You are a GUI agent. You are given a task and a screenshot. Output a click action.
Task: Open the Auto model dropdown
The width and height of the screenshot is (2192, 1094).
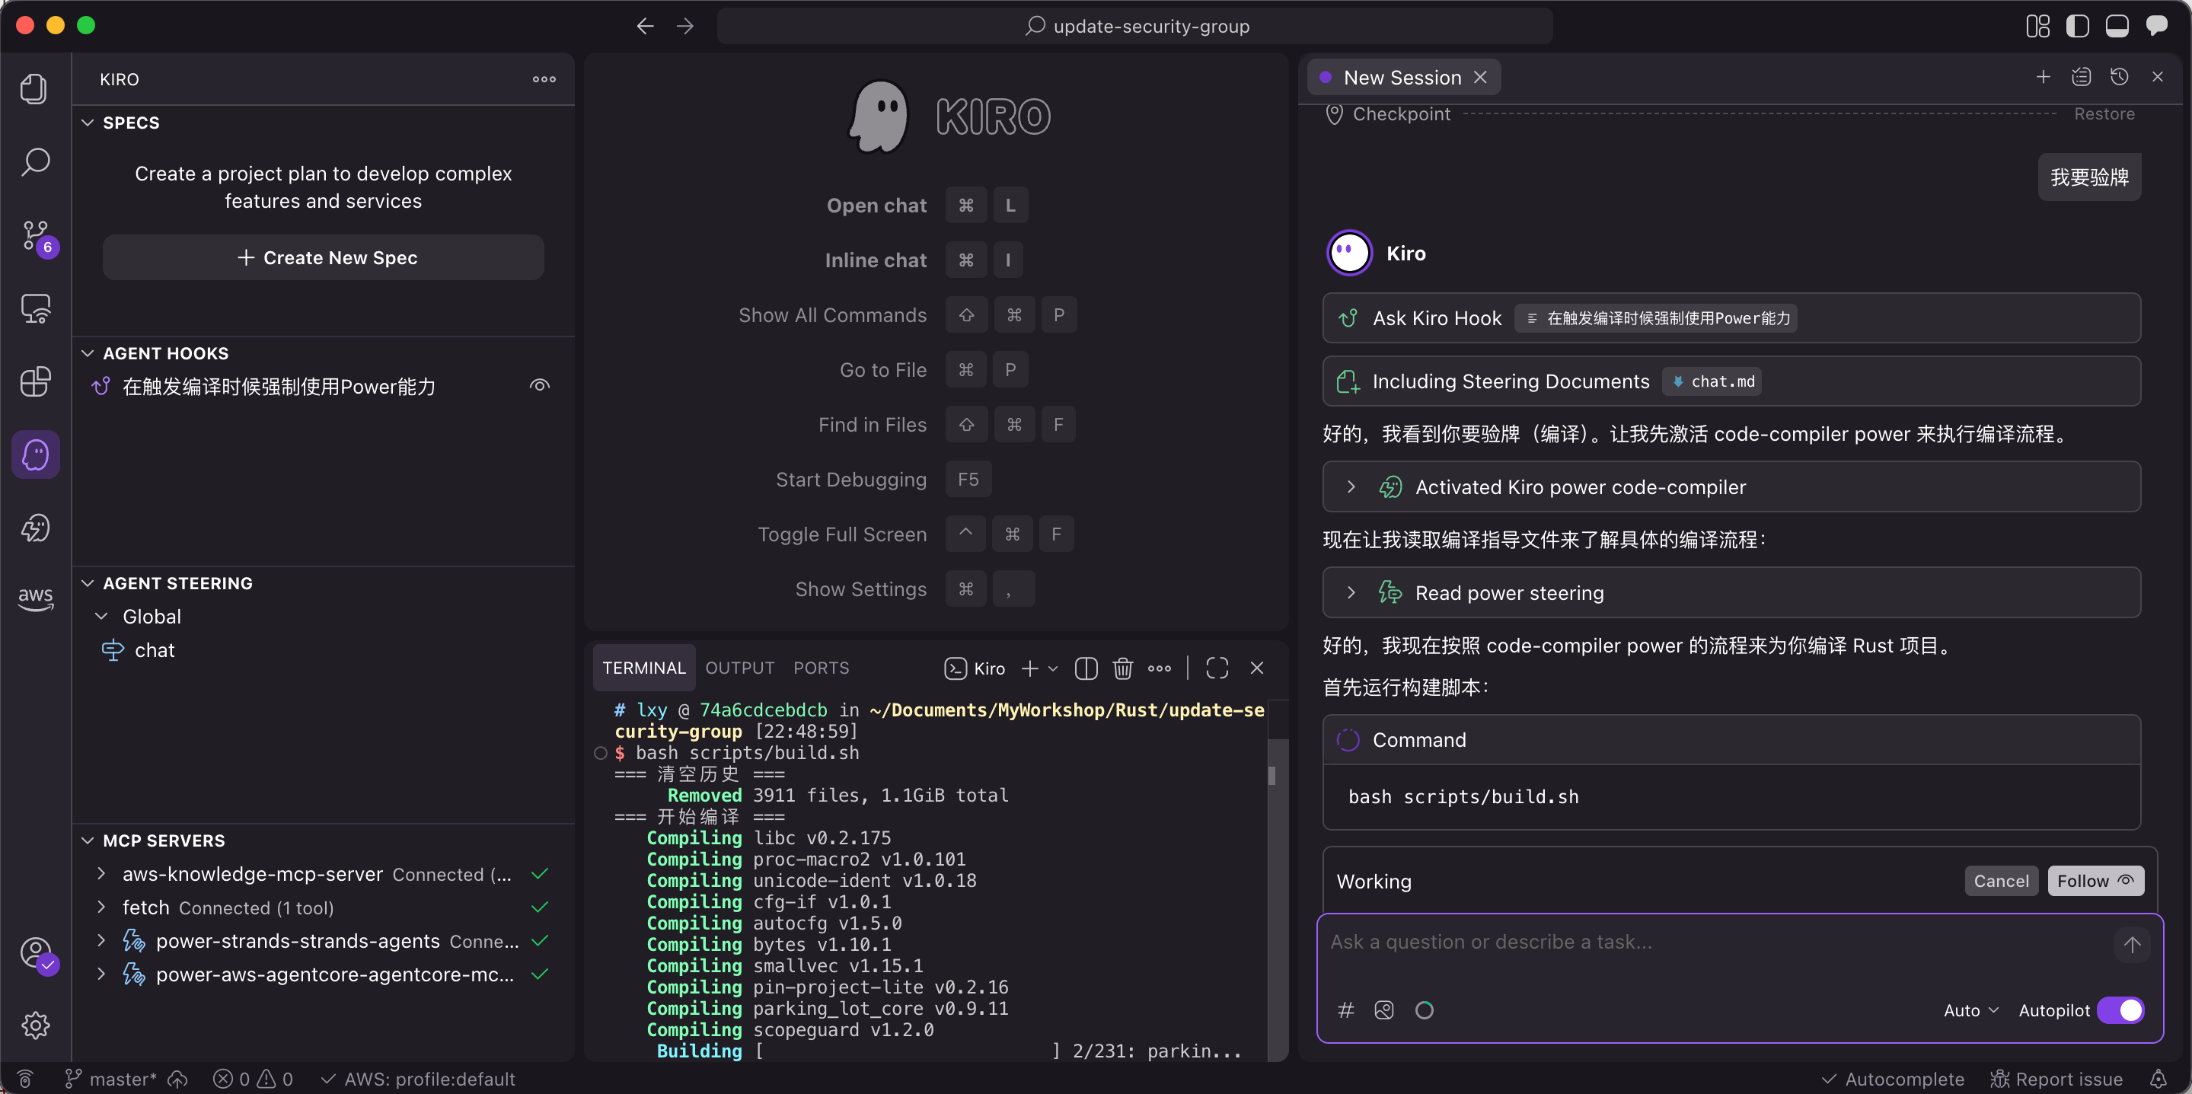point(1970,1009)
